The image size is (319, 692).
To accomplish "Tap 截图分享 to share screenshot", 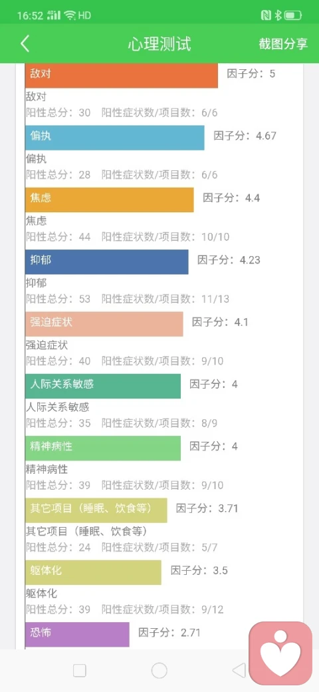I will (x=283, y=44).
